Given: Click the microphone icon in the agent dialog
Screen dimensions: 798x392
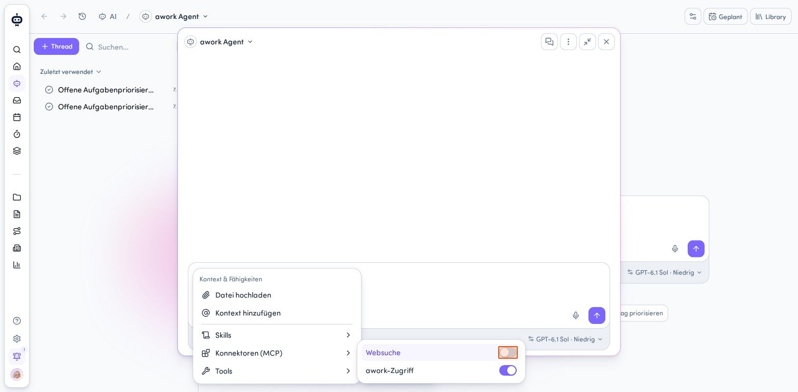Looking at the screenshot, I should point(576,315).
